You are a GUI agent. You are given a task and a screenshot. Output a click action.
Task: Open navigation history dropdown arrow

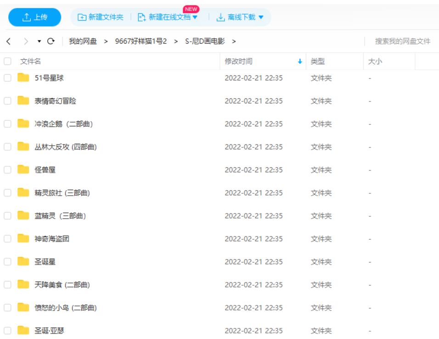pos(39,41)
